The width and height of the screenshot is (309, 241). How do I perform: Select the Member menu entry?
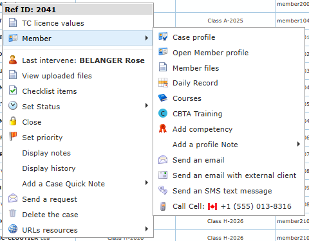[x=78, y=38]
